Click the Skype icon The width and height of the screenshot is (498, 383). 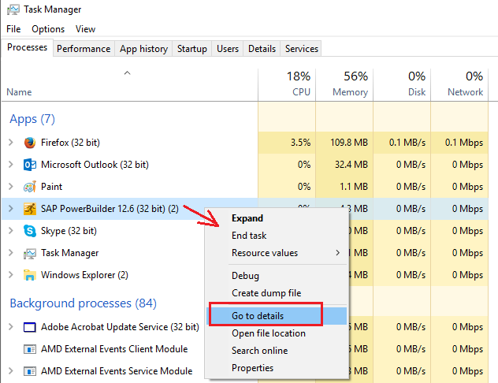pyautogui.click(x=30, y=231)
